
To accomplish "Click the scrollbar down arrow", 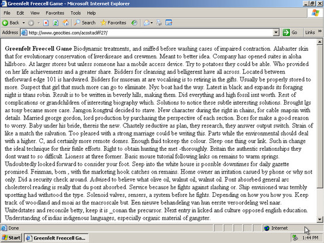I will point(320,219).
